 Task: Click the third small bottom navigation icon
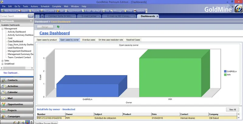coord(23,122)
